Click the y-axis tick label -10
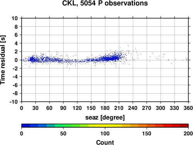The width and height of the screenshot is (193, 145). [14, 102]
